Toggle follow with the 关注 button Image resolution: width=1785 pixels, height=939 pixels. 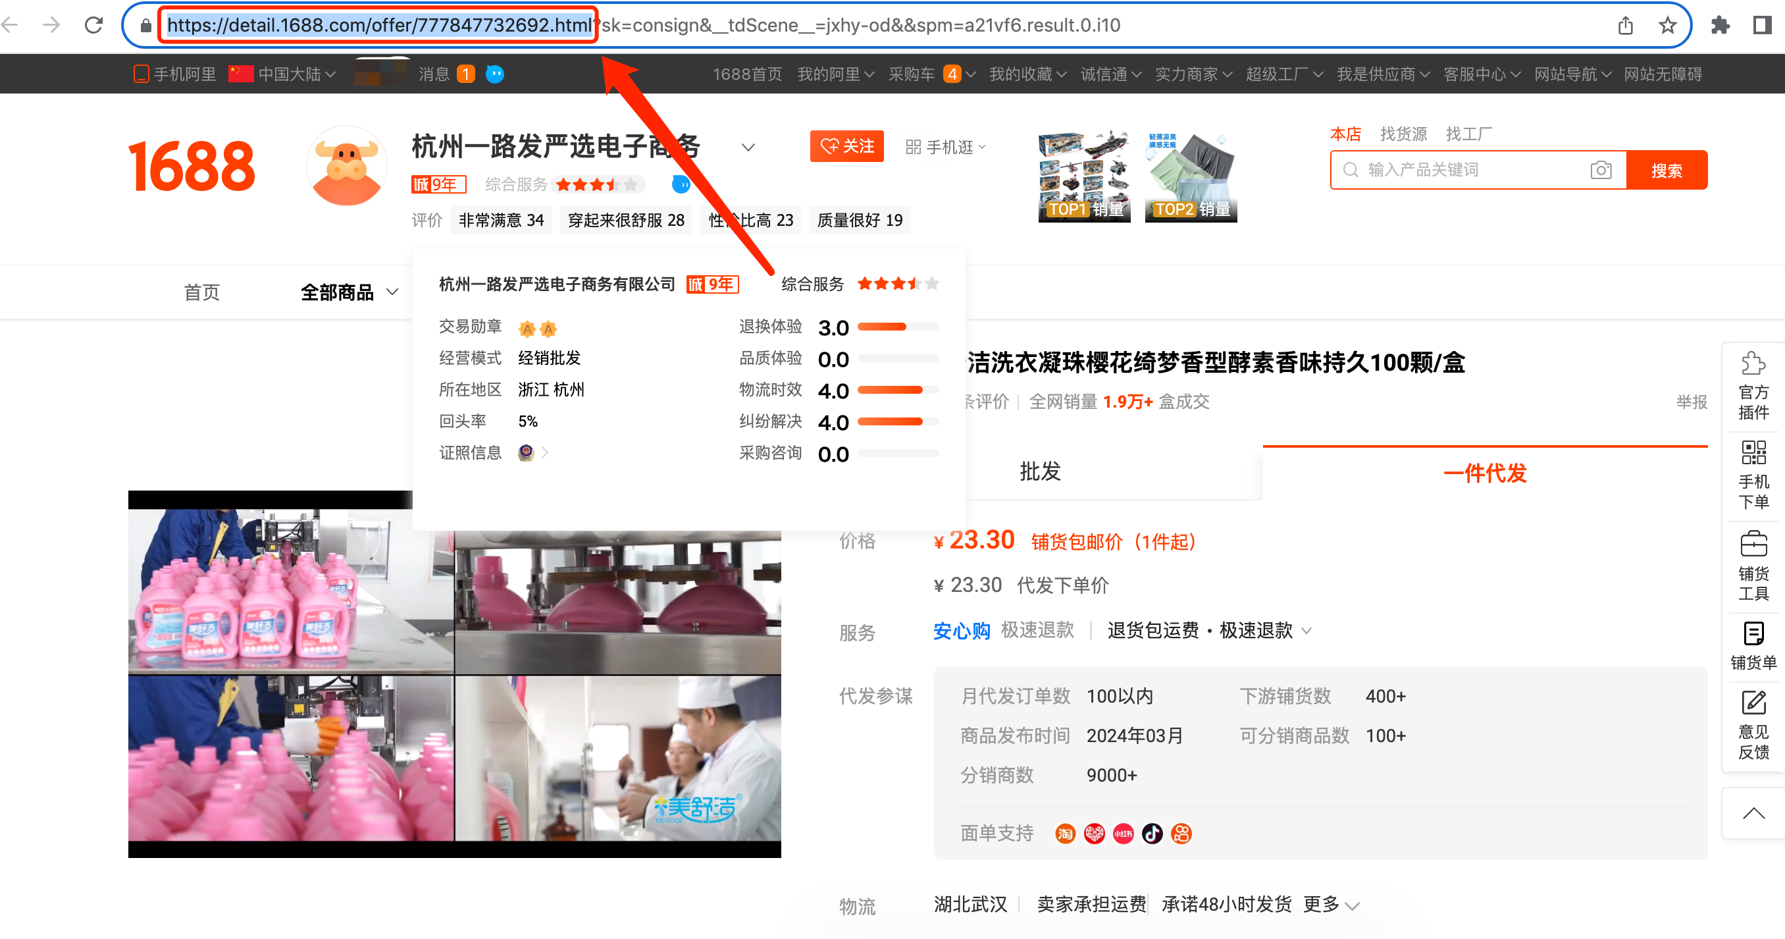point(846,146)
